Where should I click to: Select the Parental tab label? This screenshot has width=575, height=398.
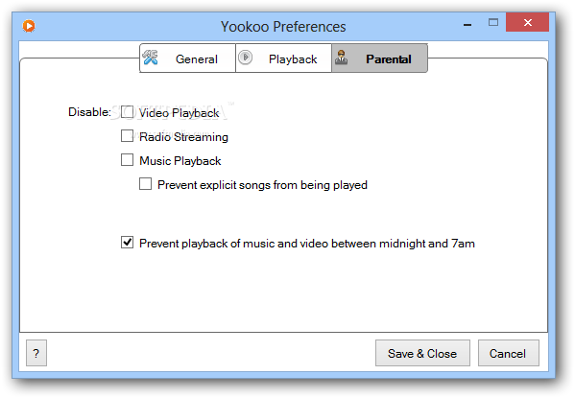point(389,59)
